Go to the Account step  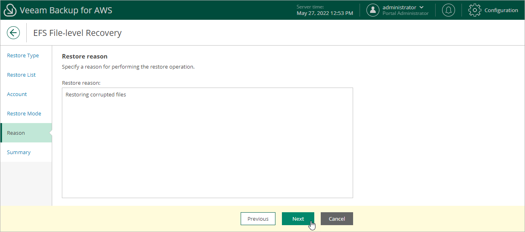[x=17, y=94]
